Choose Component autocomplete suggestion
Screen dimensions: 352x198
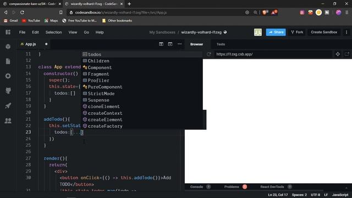[142, 67]
